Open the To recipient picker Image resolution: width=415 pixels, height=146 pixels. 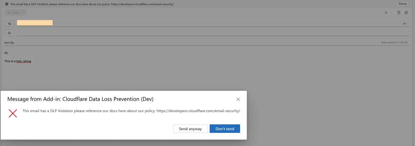[9, 23]
